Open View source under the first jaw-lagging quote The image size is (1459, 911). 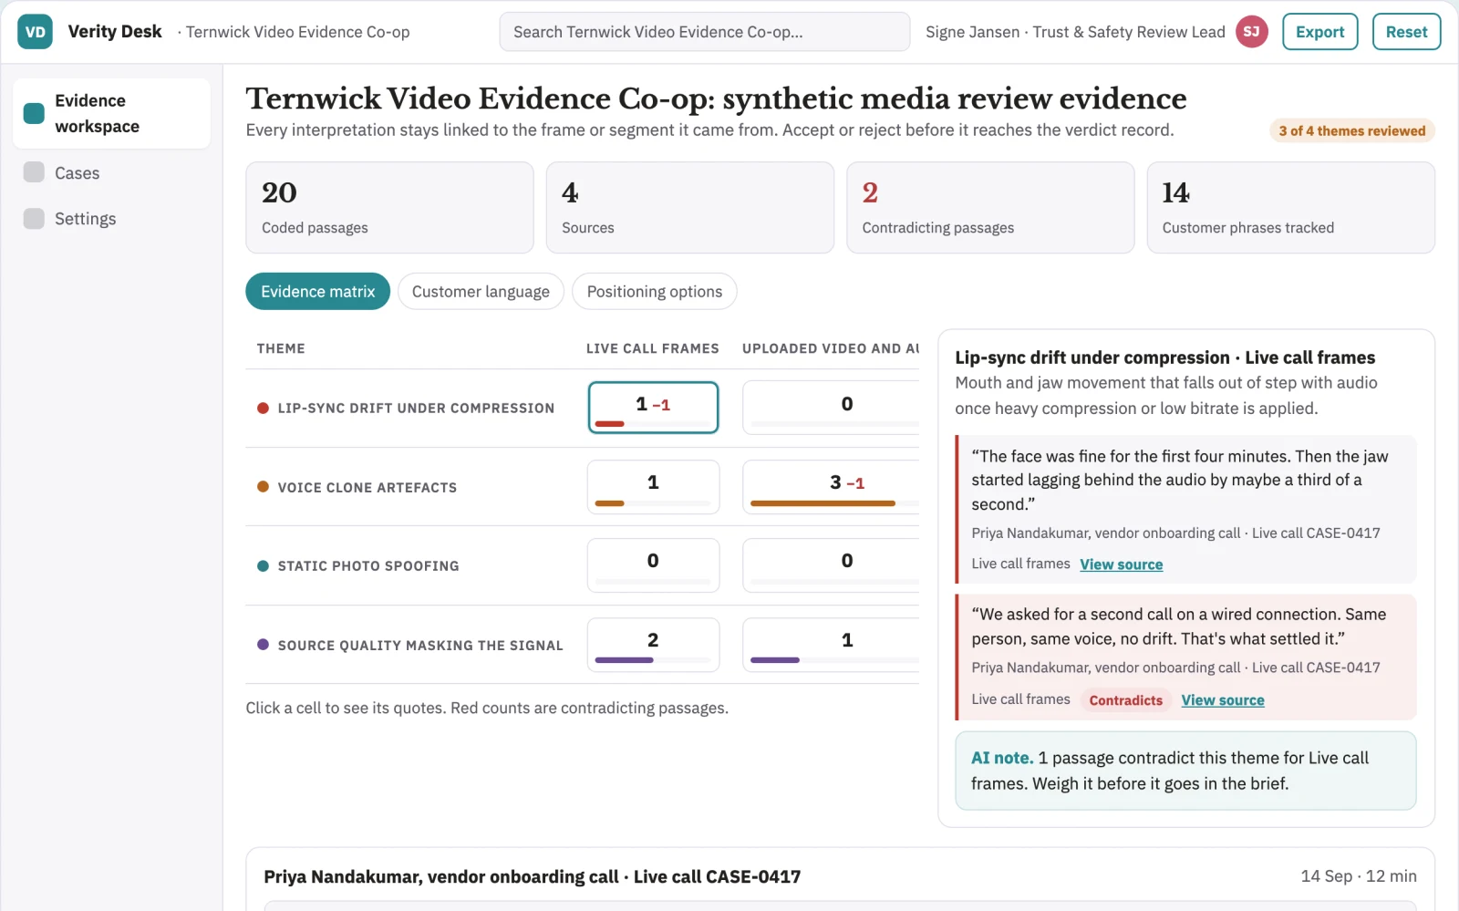(x=1121, y=564)
